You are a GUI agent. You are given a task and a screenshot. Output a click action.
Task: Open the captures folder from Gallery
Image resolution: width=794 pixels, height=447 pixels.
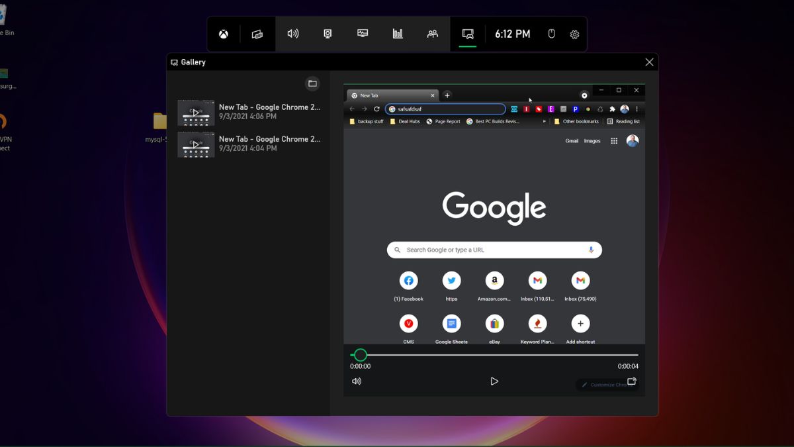(x=312, y=83)
